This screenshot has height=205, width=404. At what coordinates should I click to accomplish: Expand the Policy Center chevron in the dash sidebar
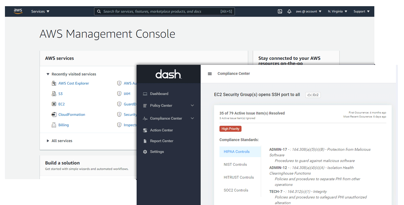coord(192,106)
